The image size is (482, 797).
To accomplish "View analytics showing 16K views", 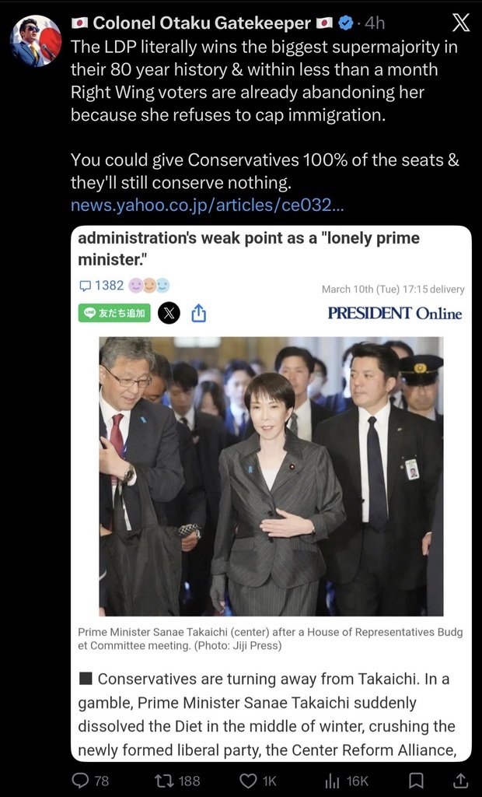I will click(346, 780).
